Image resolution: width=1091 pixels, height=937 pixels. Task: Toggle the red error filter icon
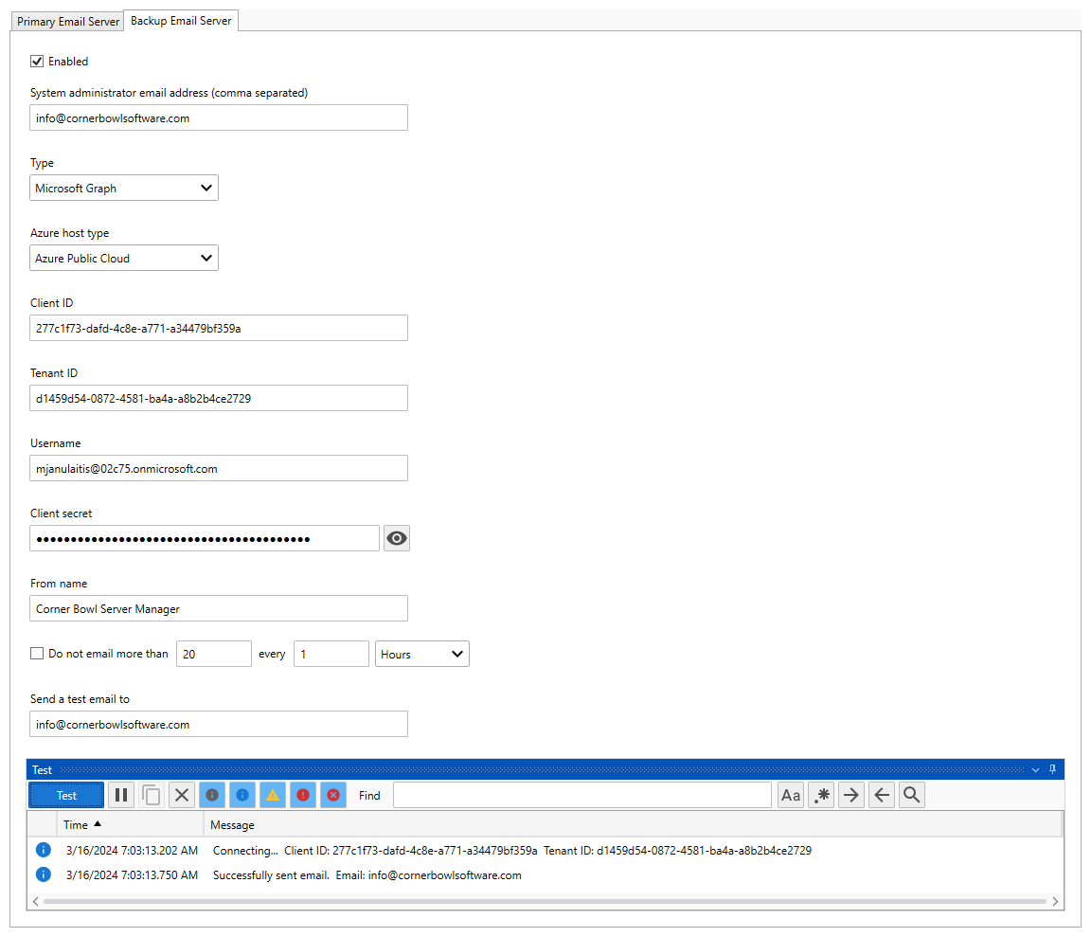(x=303, y=795)
